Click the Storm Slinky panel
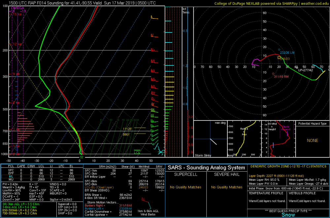 [210, 139]
